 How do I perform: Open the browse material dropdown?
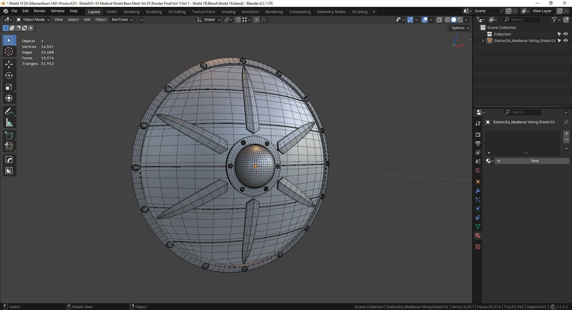pos(489,161)
